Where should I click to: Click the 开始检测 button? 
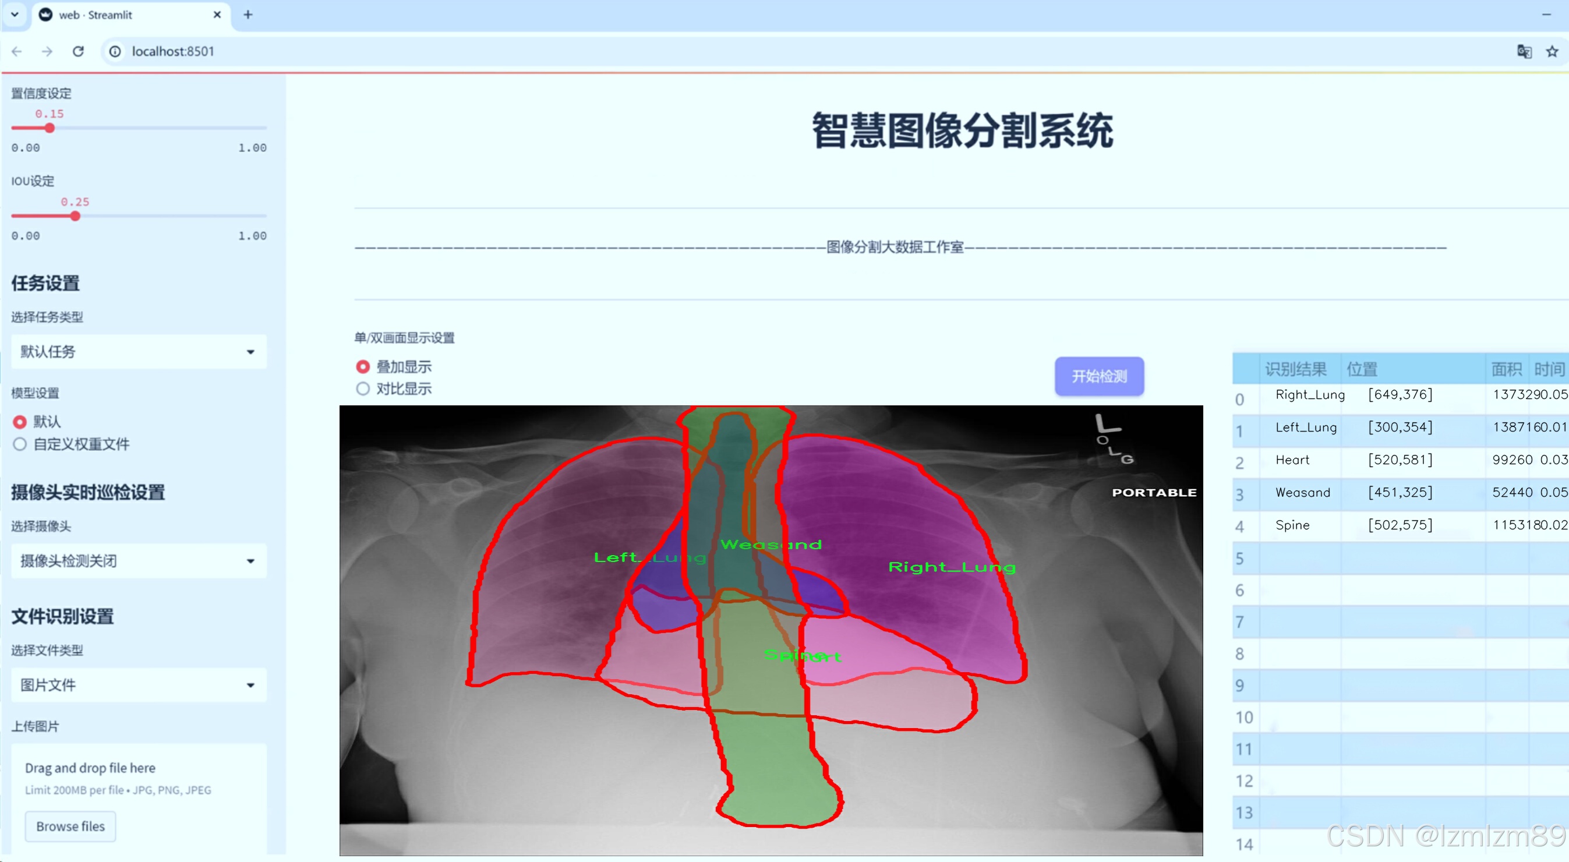point(1099,376)
